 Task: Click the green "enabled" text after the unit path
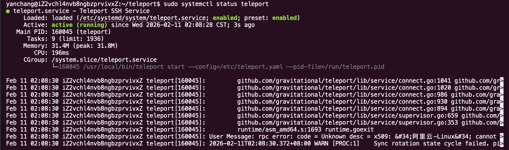(225, 18)
